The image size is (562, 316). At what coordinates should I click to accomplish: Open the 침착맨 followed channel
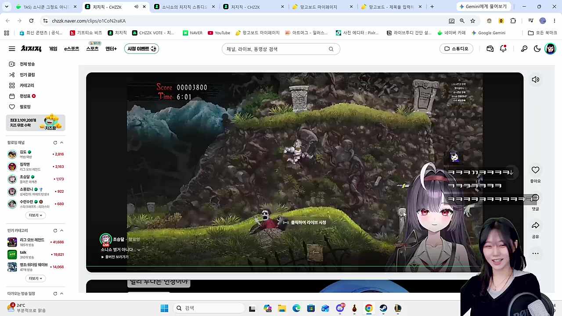(x=36, y=167)
